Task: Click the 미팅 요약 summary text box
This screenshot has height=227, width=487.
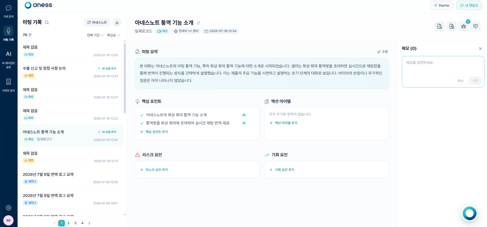Action: click(x=262, y=73)
